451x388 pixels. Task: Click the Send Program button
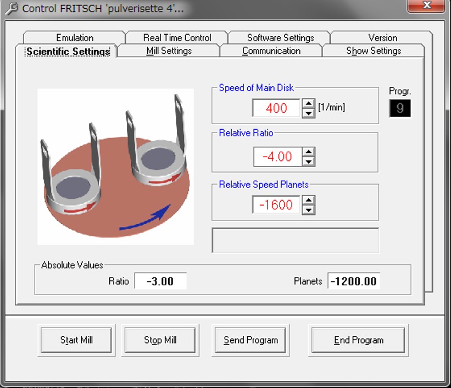click(250, 340)
